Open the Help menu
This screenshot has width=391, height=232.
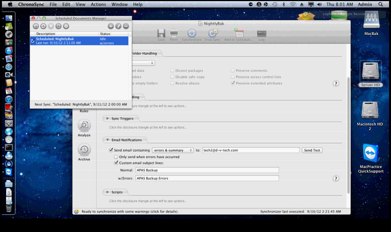138,4
